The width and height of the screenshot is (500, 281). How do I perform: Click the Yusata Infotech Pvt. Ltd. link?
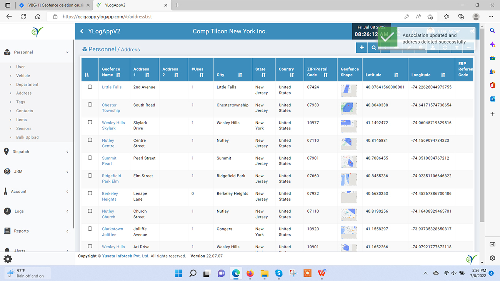point(126,256)
